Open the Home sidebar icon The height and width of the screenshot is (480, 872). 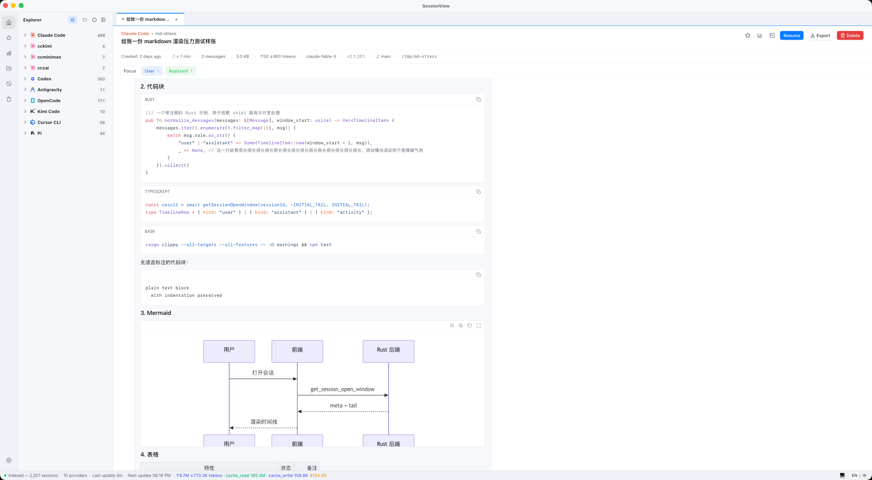(x=9, y=22)
